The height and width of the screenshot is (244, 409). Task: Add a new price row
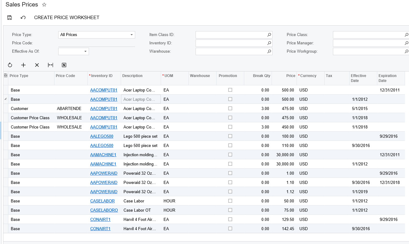(x=23, y=65)
